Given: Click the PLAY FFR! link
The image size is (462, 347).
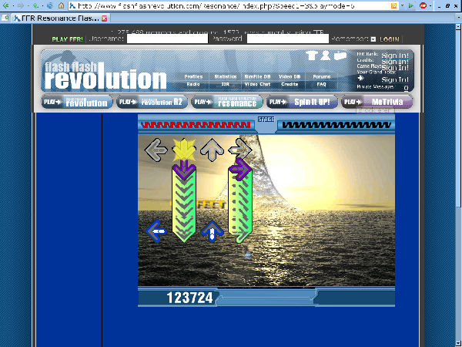Looking at the screenshot, I should pyautogui.click(x=67, y=39).
